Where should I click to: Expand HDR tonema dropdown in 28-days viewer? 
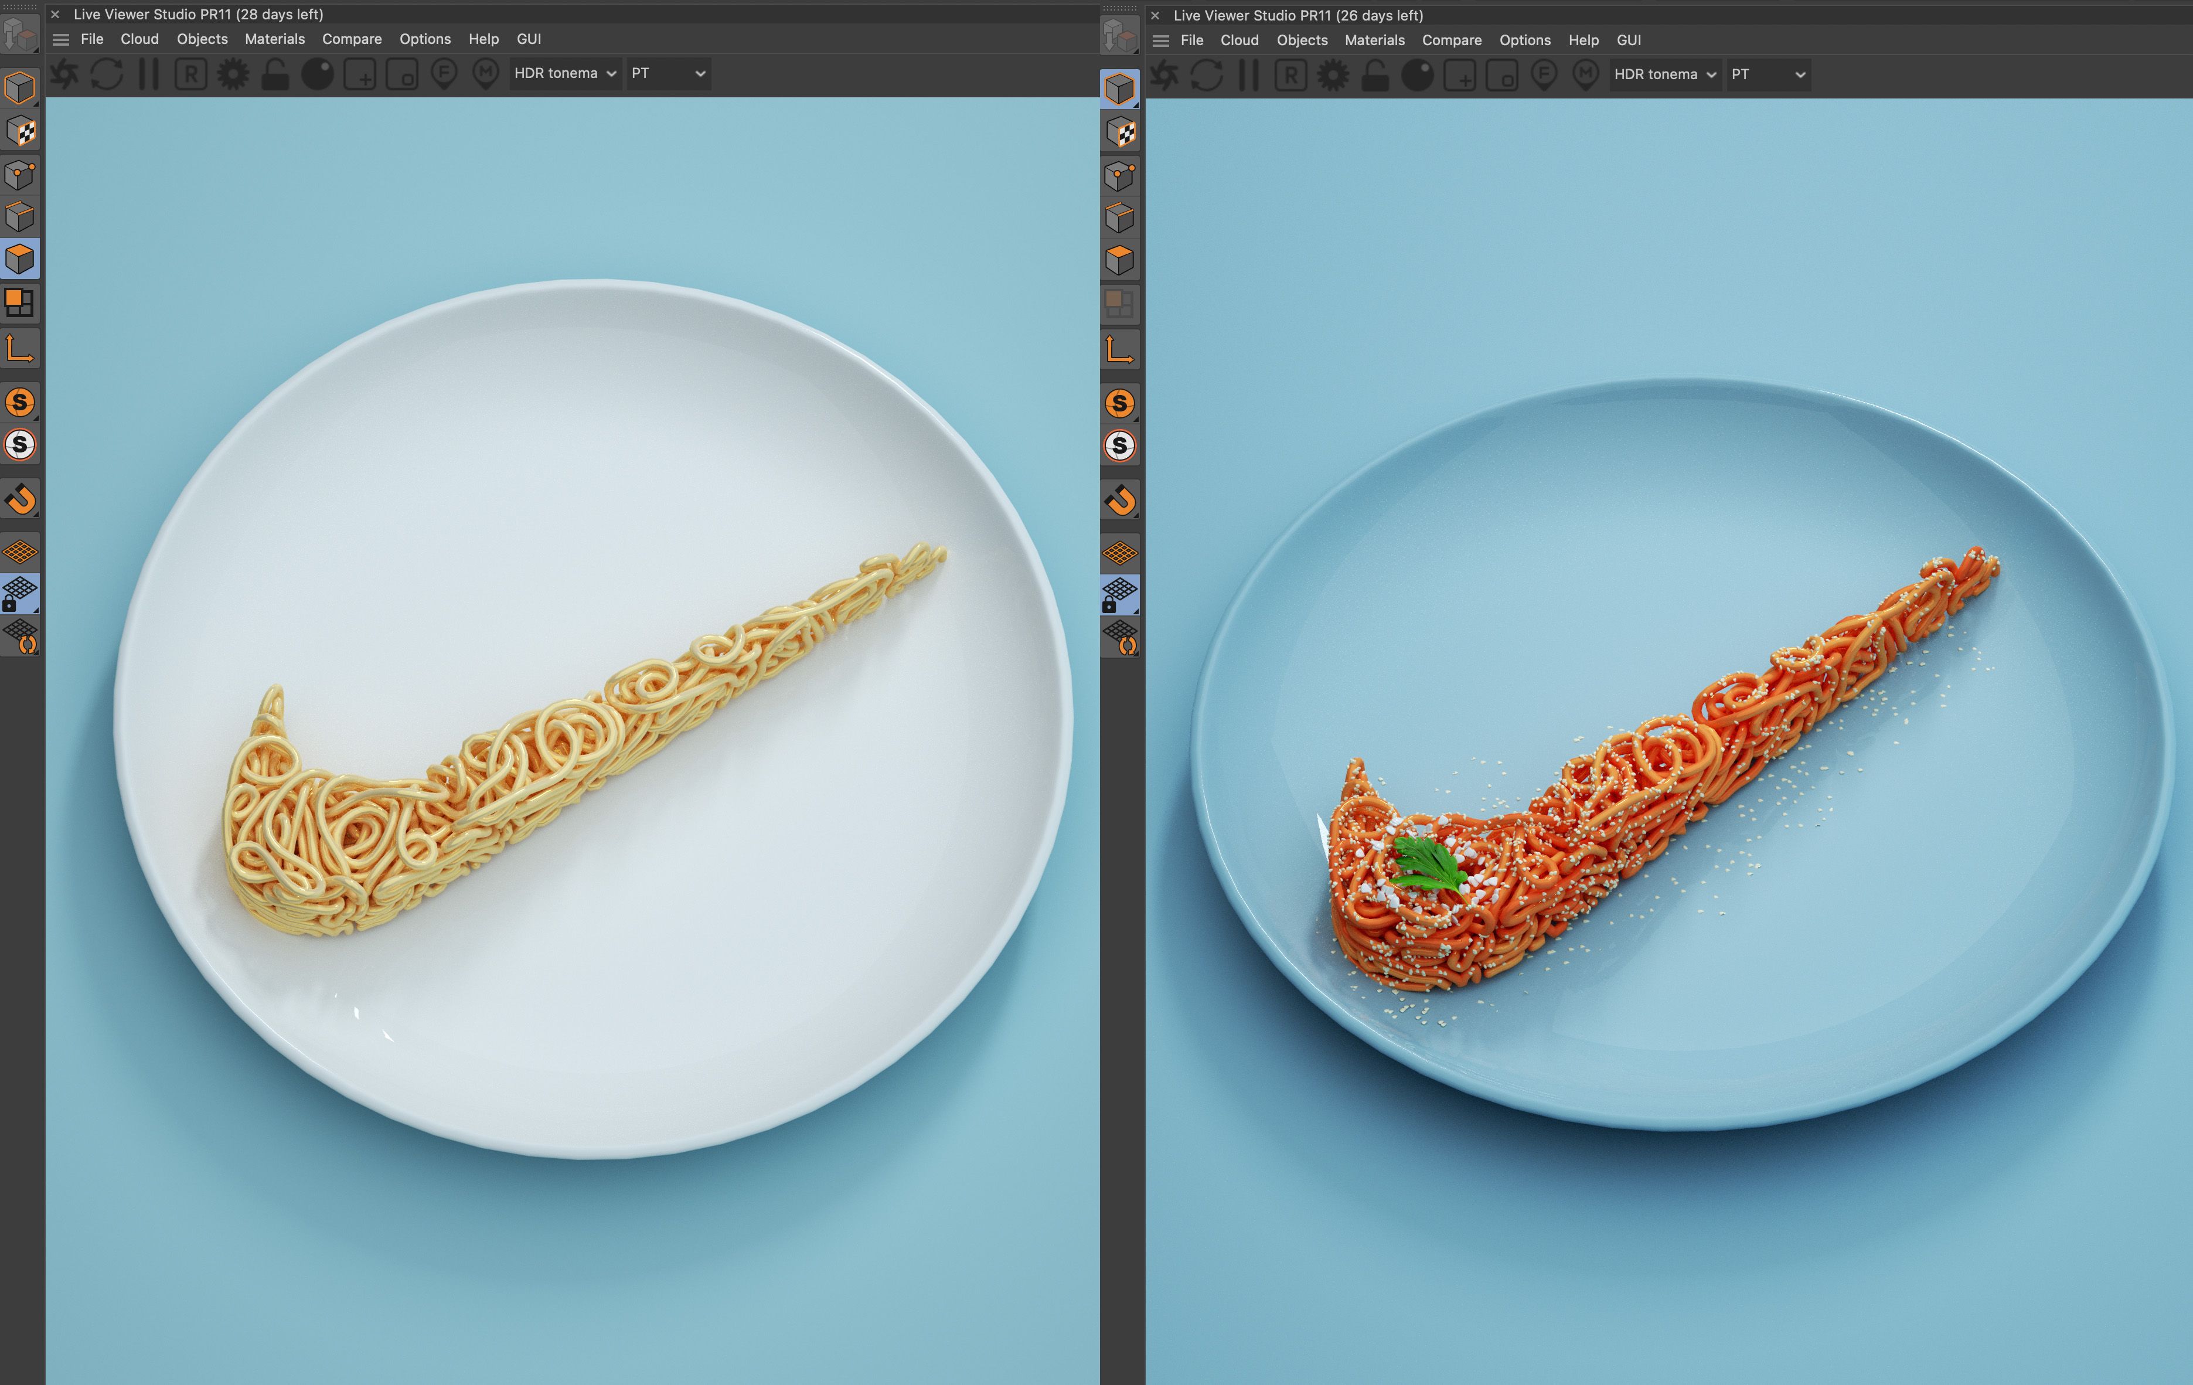(564, 74)
